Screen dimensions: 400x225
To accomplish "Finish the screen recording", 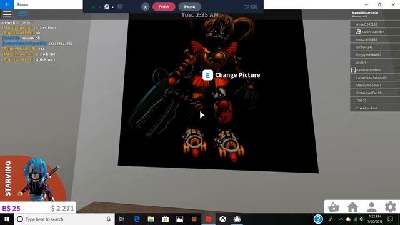I will tap(164, 7).
